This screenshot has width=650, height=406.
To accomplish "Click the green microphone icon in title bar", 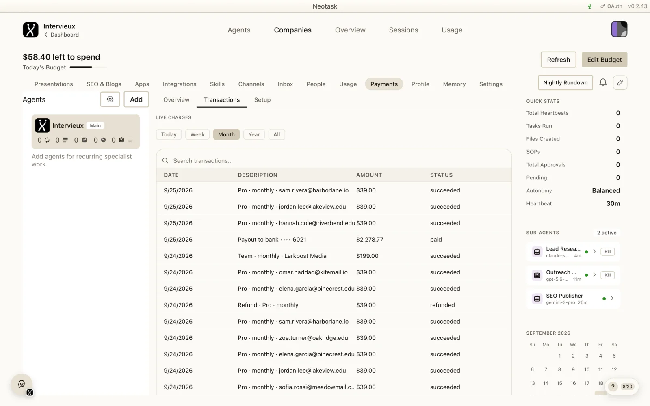I will [x=589, y=6].
